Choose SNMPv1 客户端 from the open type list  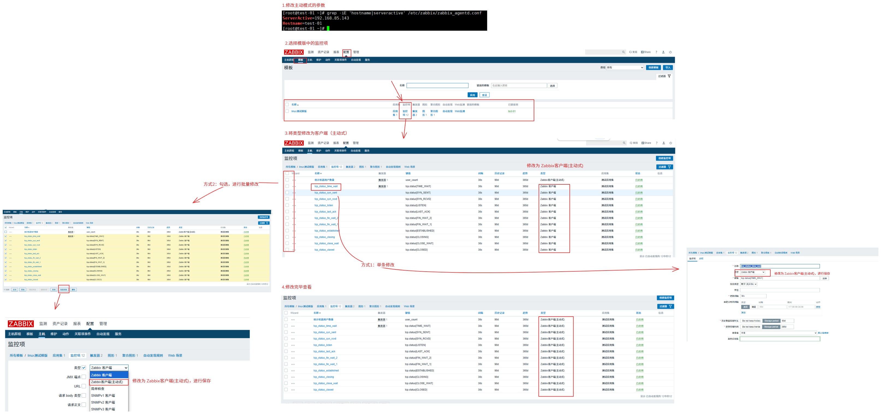pos(109,396)
